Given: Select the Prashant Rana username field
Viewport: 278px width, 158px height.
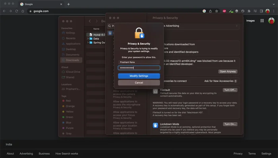Looking at the screenshot, I should (139, 62).
